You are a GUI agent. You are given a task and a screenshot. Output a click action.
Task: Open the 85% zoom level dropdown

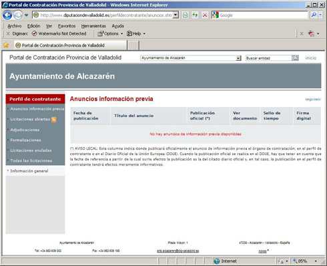(316, 261)
